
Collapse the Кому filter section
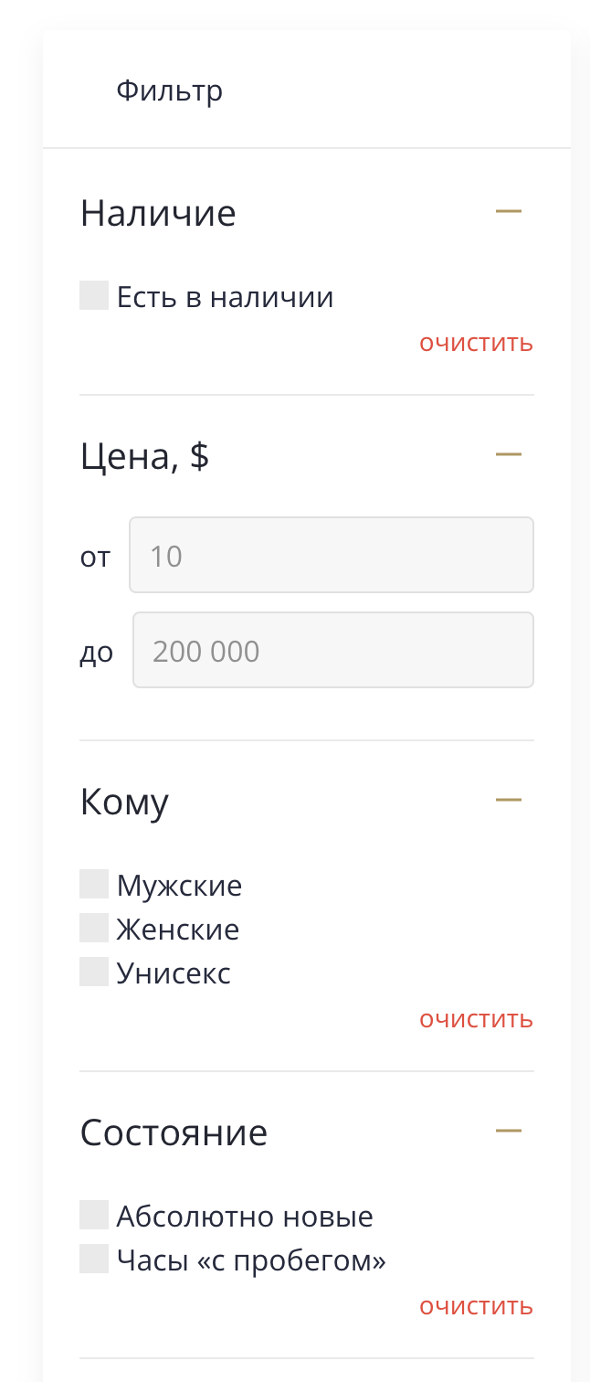[x=509, y=800]
